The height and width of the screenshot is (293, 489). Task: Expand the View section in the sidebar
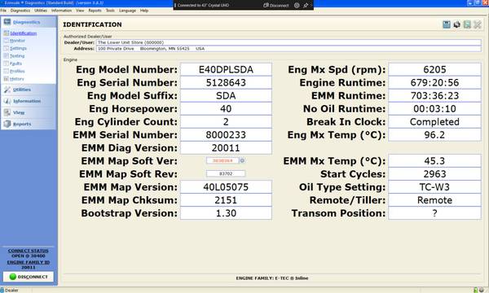tap(29, 112)
